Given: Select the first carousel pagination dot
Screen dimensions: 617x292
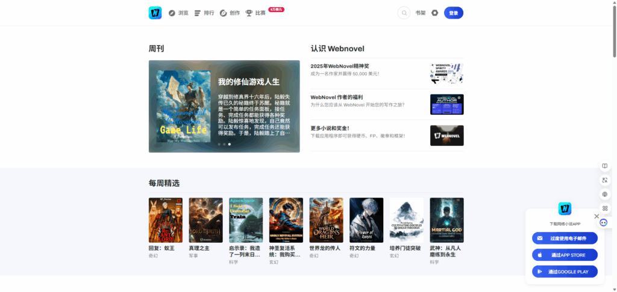Looking at the screenshot, I should (x=219, y=144).
